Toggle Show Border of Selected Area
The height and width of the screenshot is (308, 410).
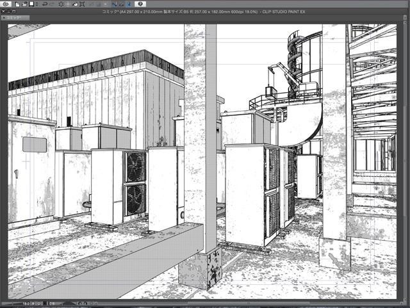tap(105, 4)
